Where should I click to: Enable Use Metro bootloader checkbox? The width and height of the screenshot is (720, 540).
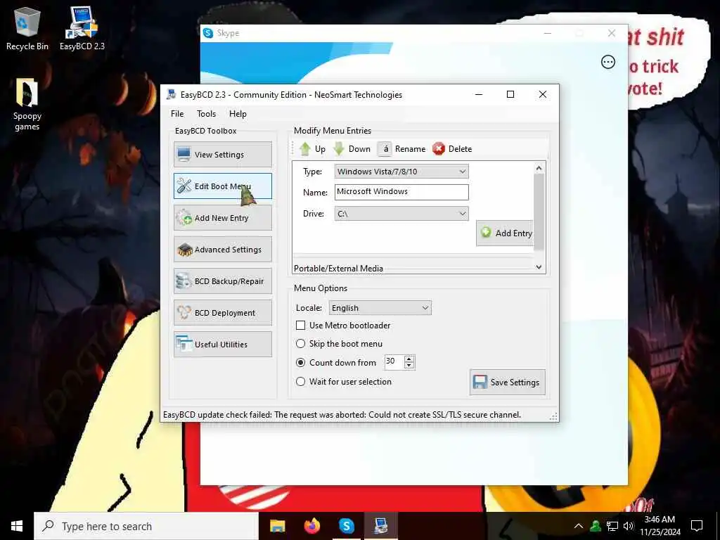(x=301, y=325)
